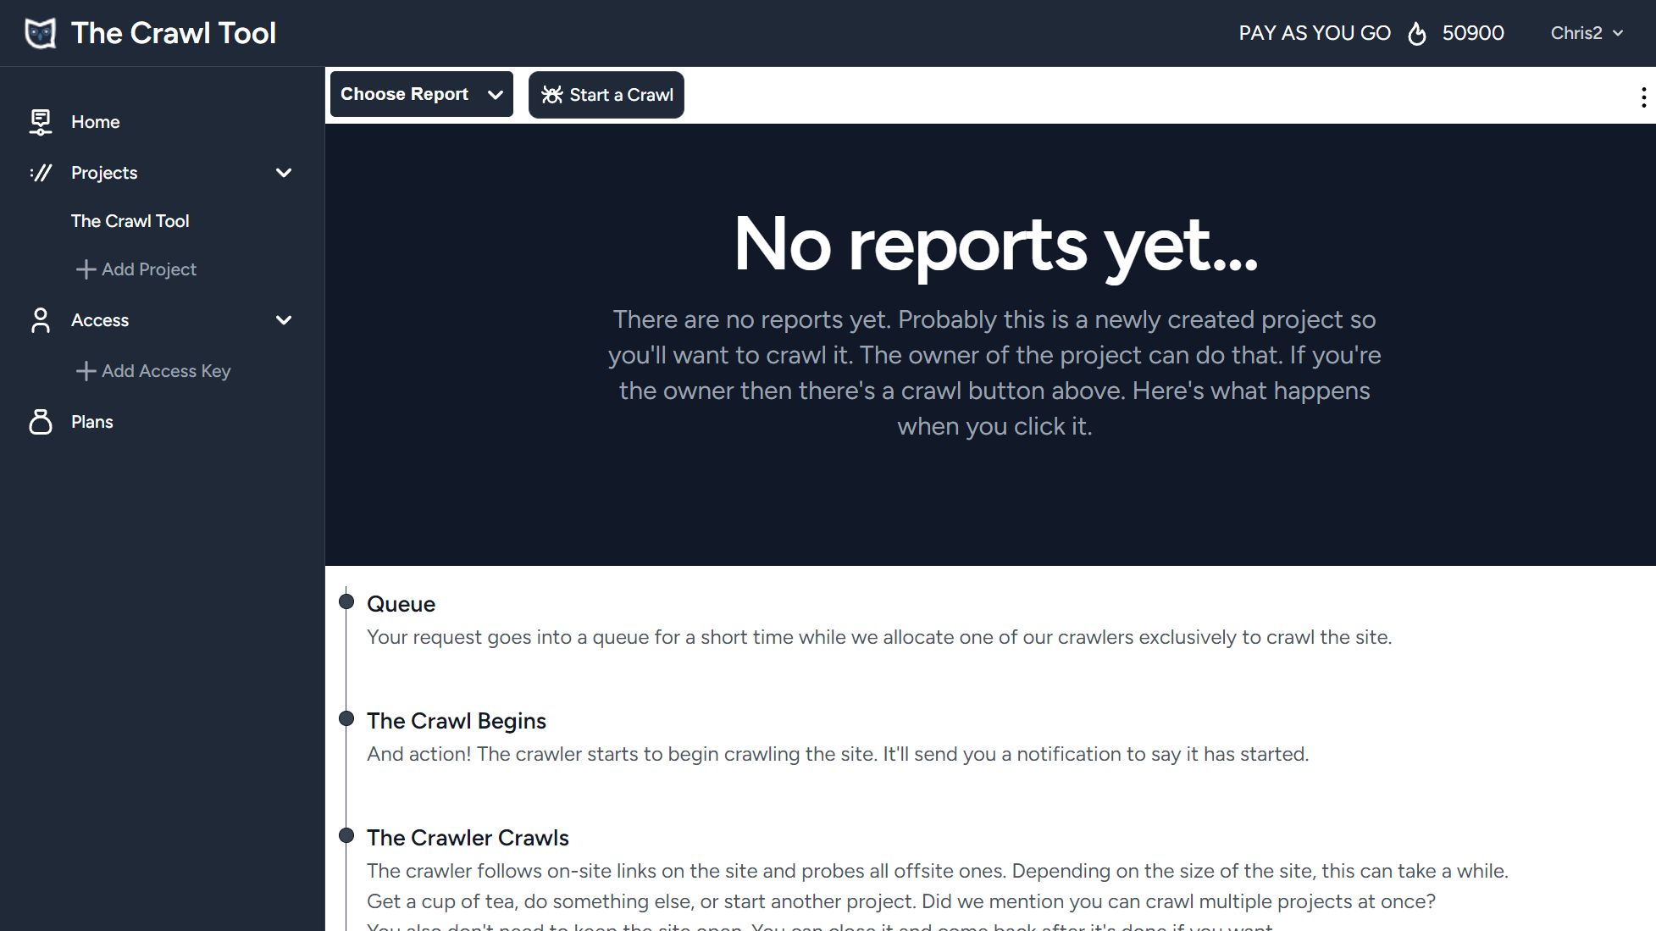Collapse the Projects section chevron
The image size is (1656, 931).
tap(284, 173)
